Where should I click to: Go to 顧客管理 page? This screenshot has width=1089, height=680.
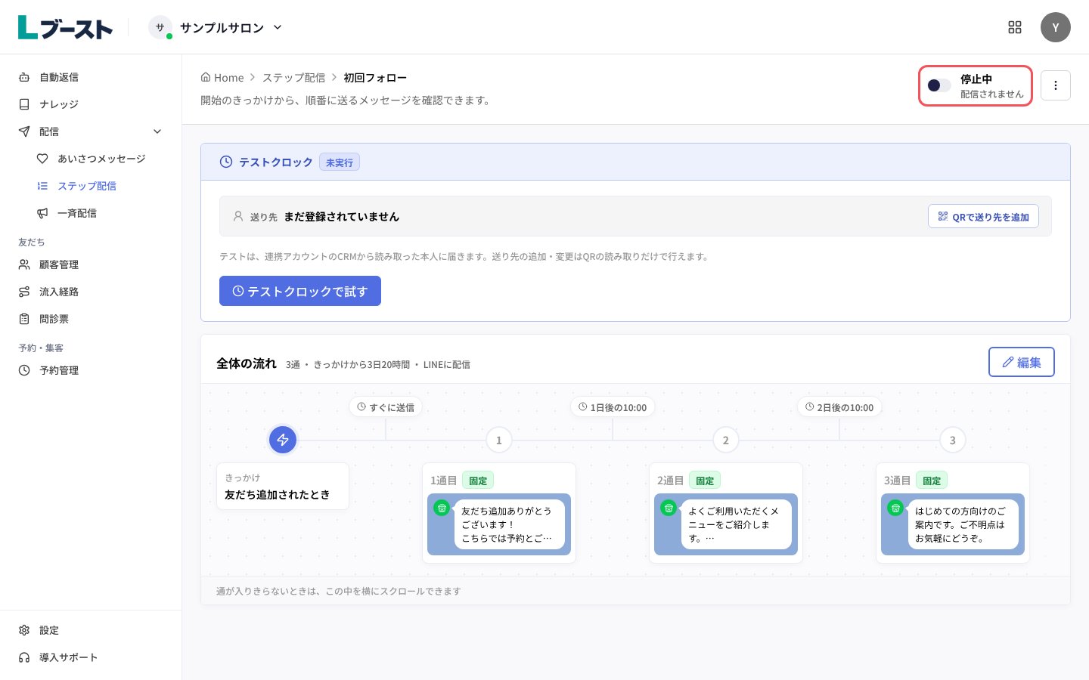[91, 264]
